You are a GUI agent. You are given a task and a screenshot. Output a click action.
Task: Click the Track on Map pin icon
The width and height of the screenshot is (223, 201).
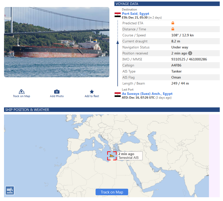(22, 92)
